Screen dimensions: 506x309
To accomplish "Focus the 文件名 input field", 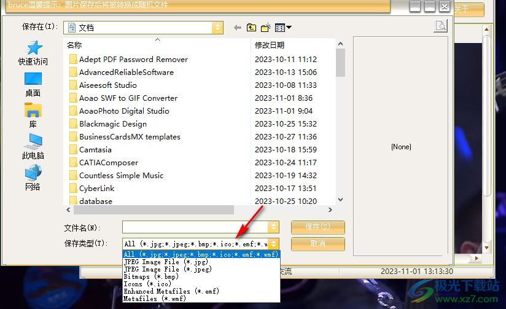I will [195, 227].
